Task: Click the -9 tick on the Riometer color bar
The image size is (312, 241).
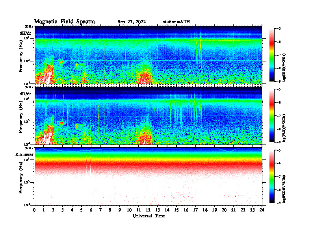Action: coord(279,203)
